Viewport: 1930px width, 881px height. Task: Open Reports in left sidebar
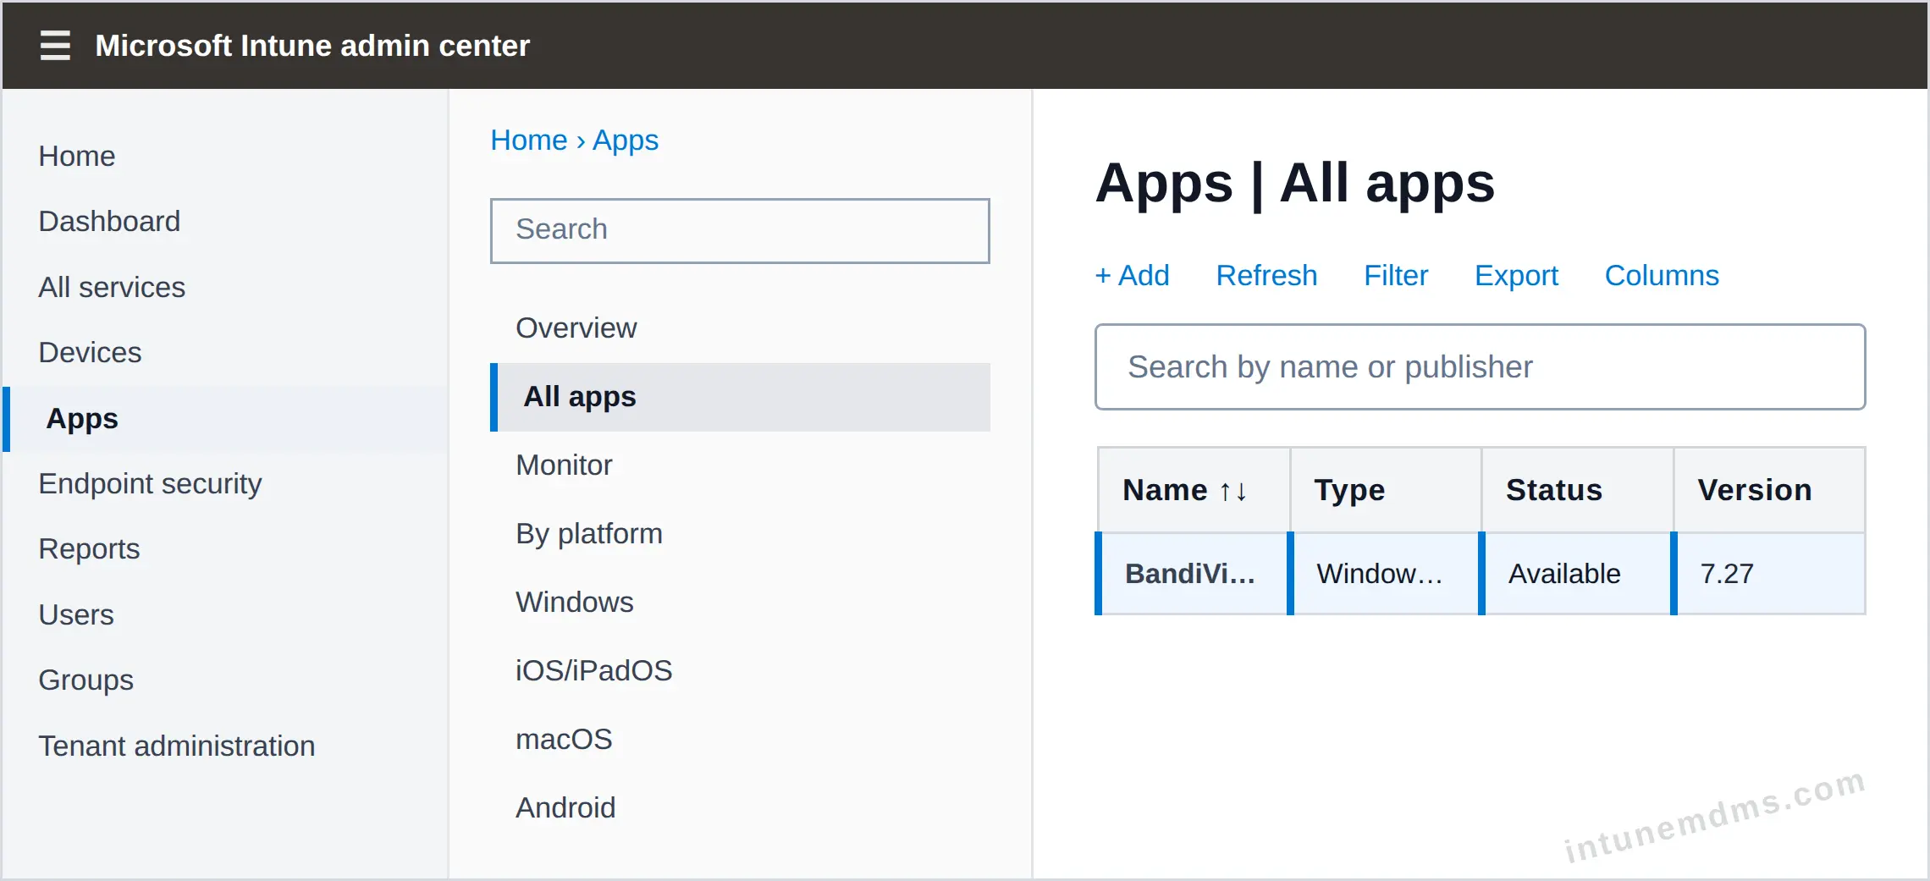(89, 548)
